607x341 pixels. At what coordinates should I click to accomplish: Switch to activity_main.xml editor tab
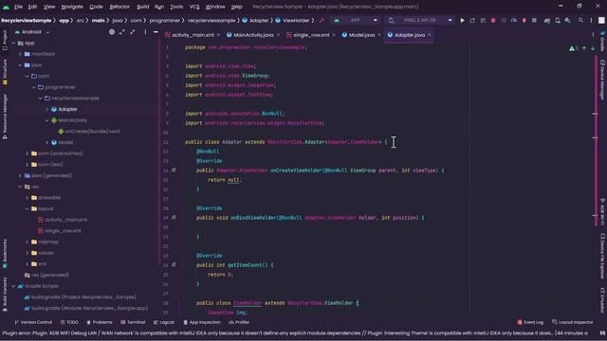pyautogui.click(x=193, y=35)
